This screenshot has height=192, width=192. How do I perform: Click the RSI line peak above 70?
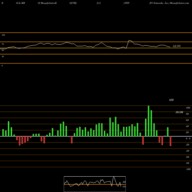click(x=129, y=41)
